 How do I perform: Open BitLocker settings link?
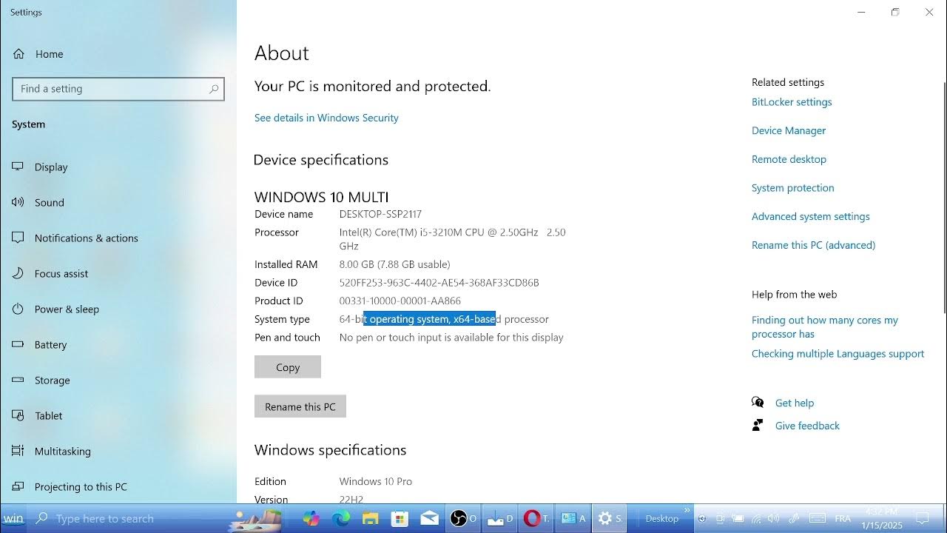click(x=792, y=102)
